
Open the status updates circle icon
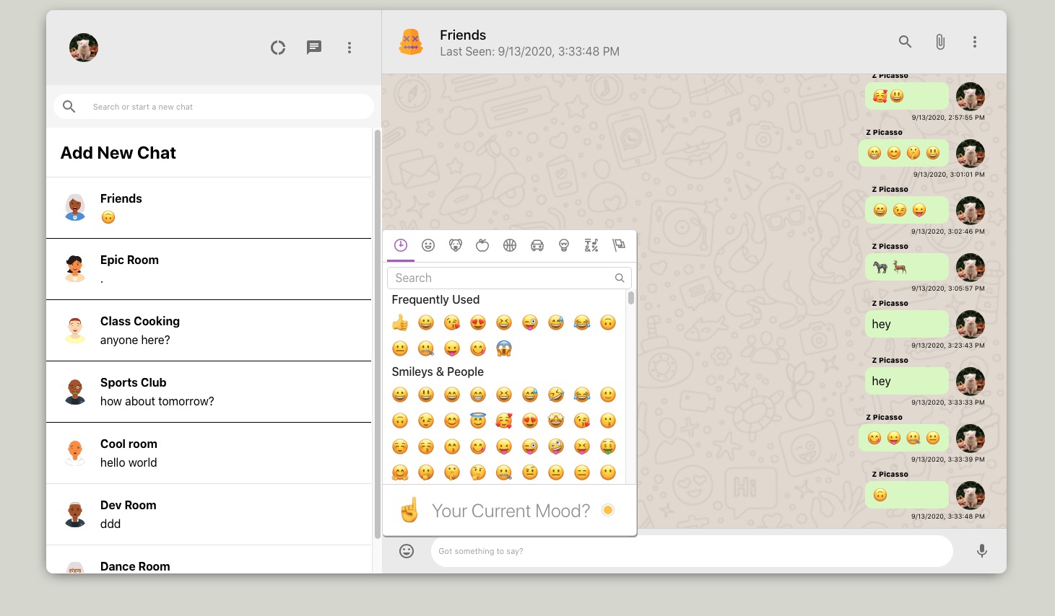tap(278, 48)
